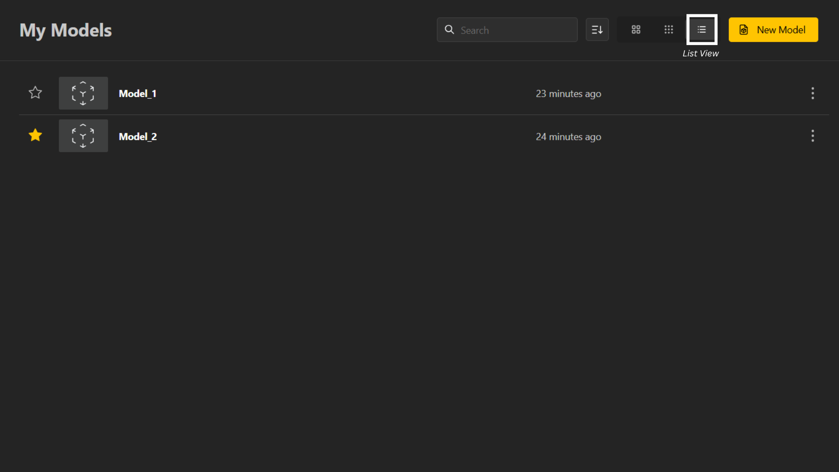The height and width of the screenshot is (472, 839).
Task: Expand the Model_2 three-dot options menu
Action: click(x=812, y=136)
